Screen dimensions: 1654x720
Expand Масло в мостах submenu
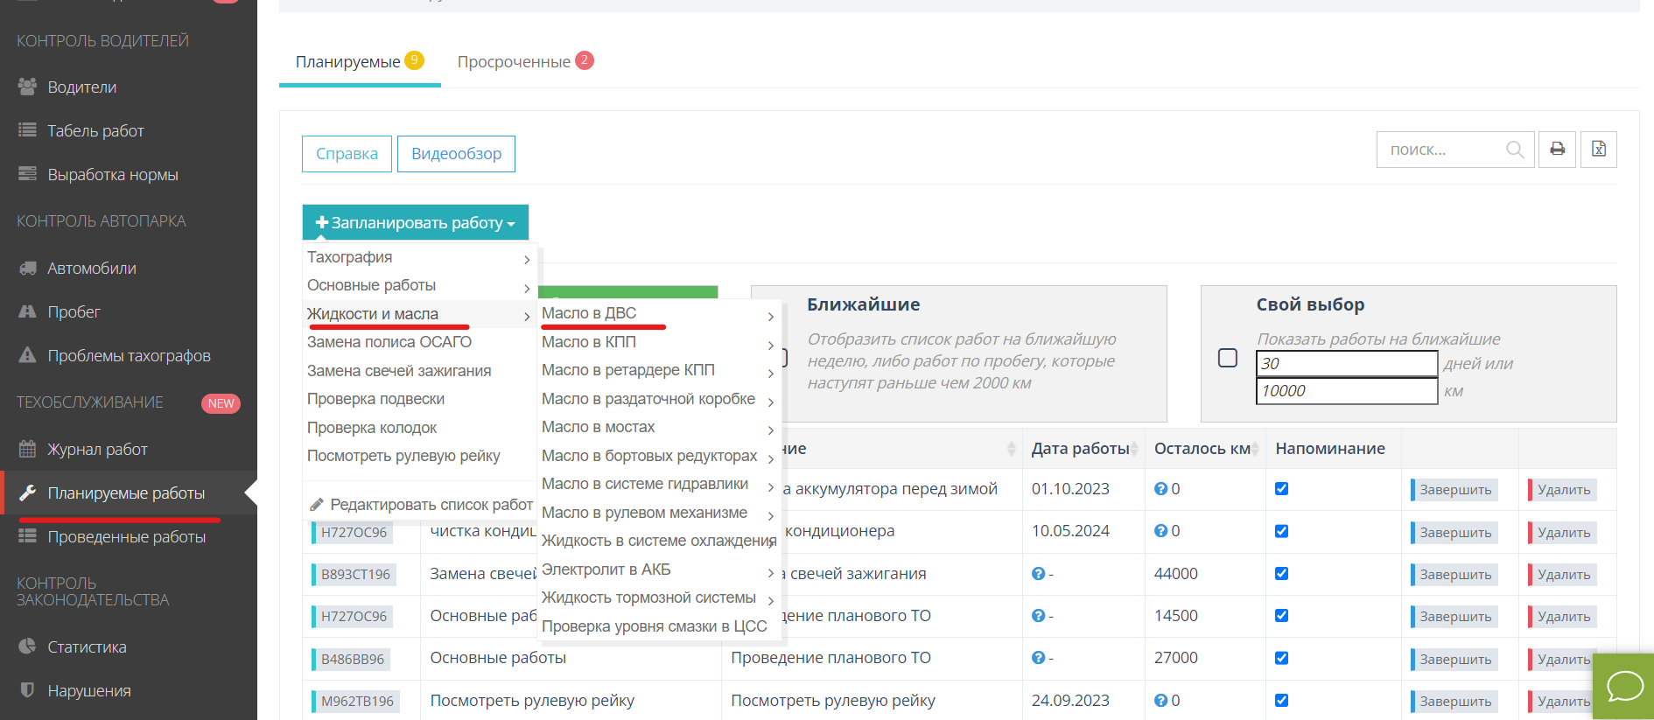coord(659,427)
